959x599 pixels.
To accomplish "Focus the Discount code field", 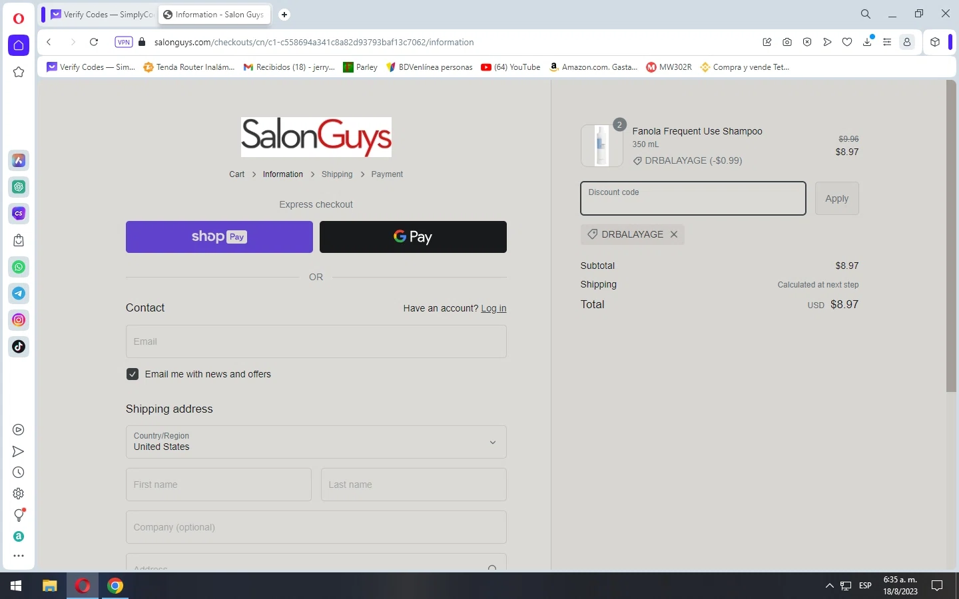I will point(693,198).
